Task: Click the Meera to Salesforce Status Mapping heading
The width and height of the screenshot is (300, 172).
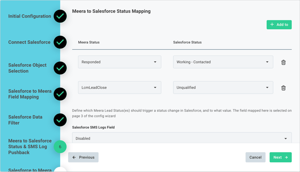Action: (111, 11)
